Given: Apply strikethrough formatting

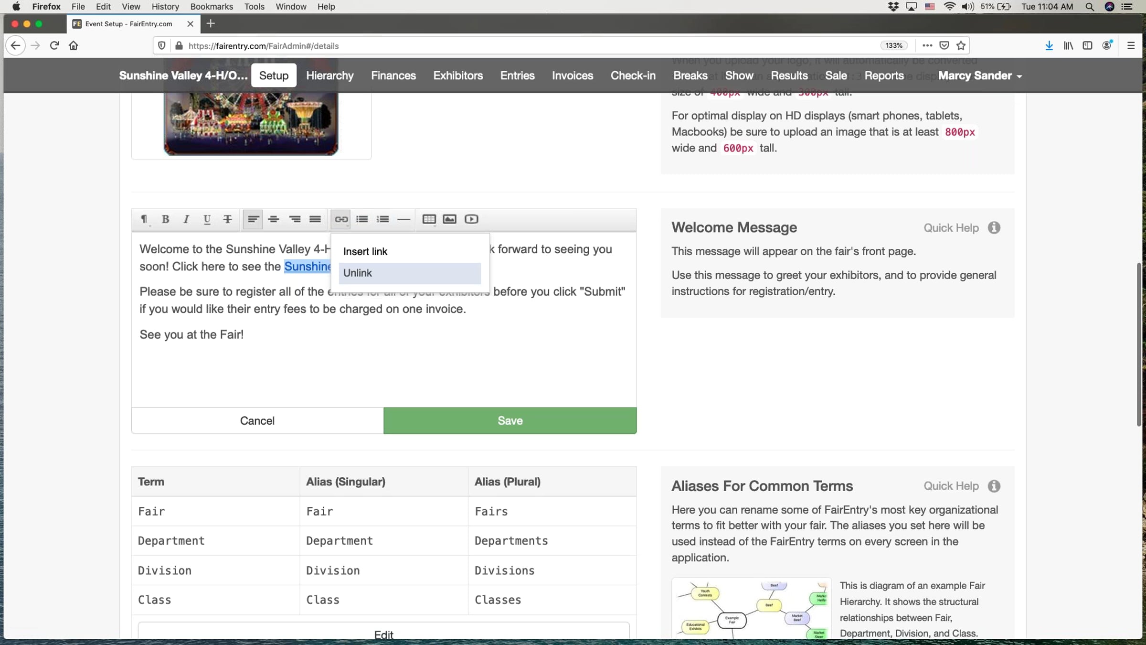Looking at the screenshot, I should tap(227, 219).
